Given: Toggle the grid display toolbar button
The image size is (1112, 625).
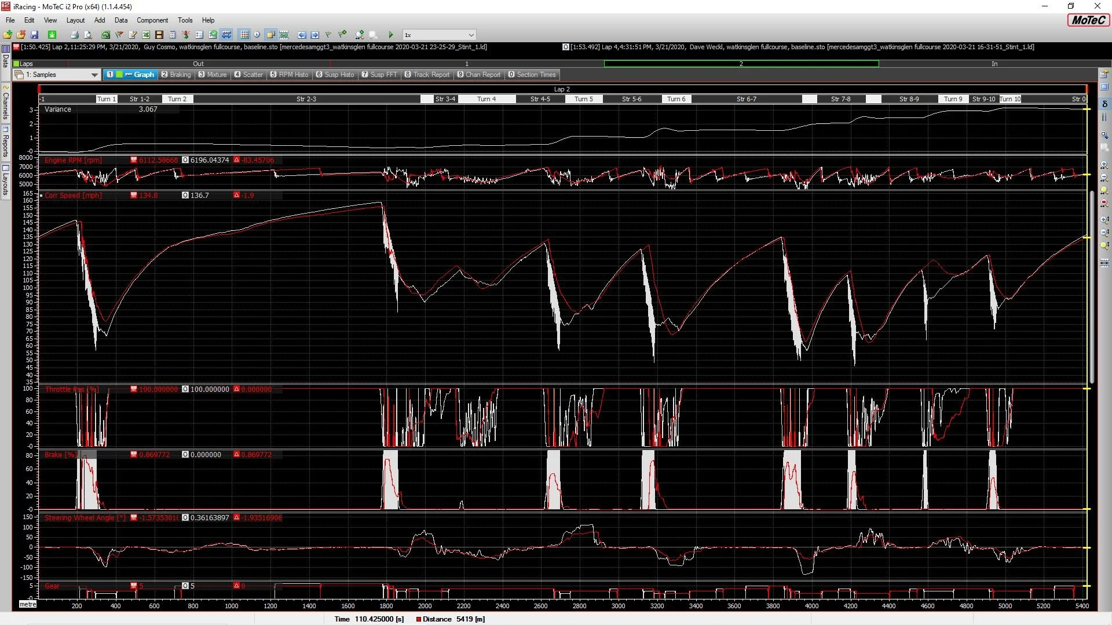Looking at the screenshot, I should [244, 35].
